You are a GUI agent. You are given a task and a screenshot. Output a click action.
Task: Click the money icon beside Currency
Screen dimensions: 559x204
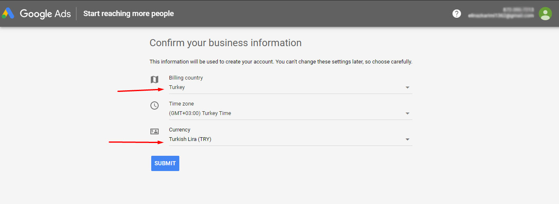click(154, 131)
